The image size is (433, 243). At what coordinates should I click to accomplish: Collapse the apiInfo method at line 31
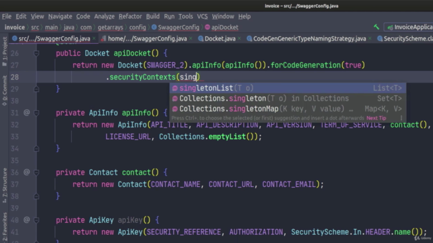pyautogui.click(x=37, y=113)
